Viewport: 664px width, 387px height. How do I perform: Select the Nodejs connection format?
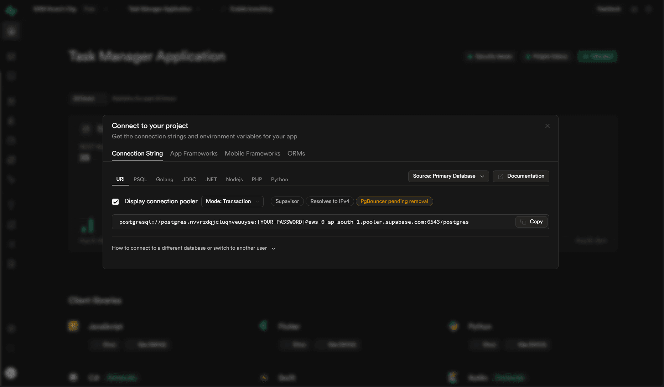click(234, 179)
